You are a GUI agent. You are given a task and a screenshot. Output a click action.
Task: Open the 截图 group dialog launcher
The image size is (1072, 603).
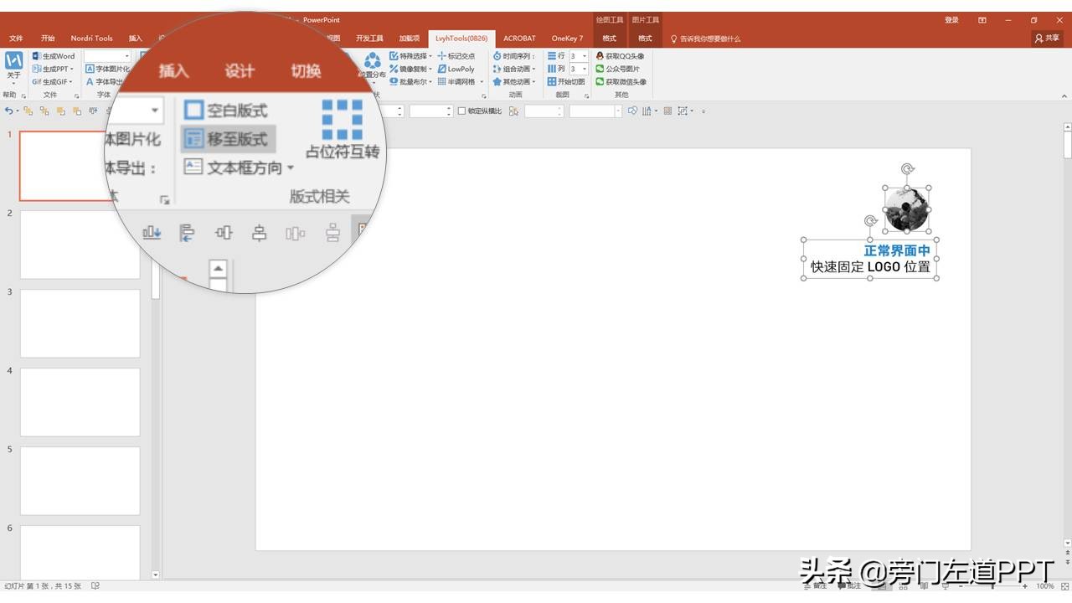[x=585, y=95]
